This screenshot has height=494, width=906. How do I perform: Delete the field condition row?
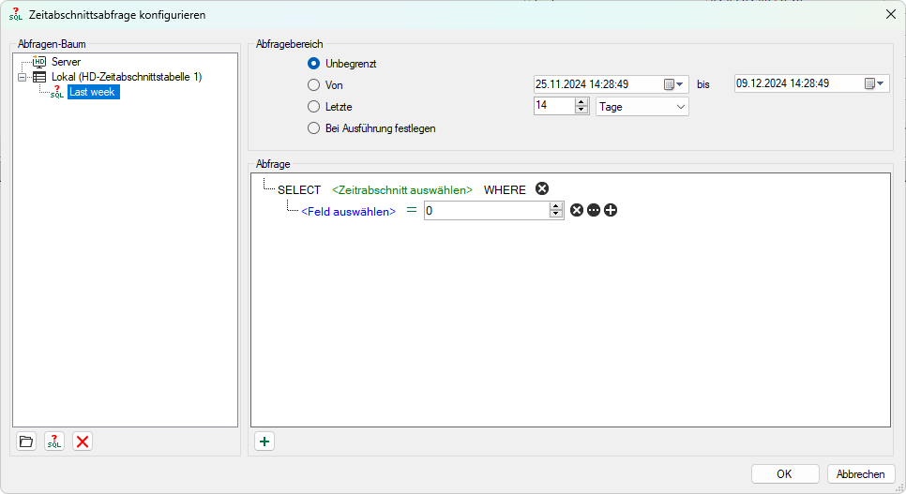click(577, 211)
